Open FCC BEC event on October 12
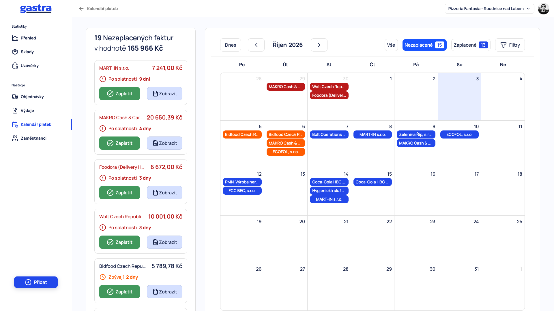The image size is (554, 311). tap(242, 191)
